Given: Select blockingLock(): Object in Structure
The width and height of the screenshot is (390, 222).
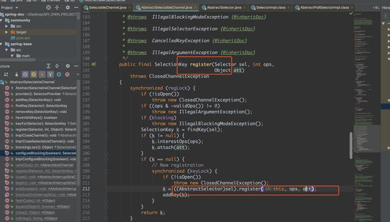Looking at the screenshot, I should 46,147.
